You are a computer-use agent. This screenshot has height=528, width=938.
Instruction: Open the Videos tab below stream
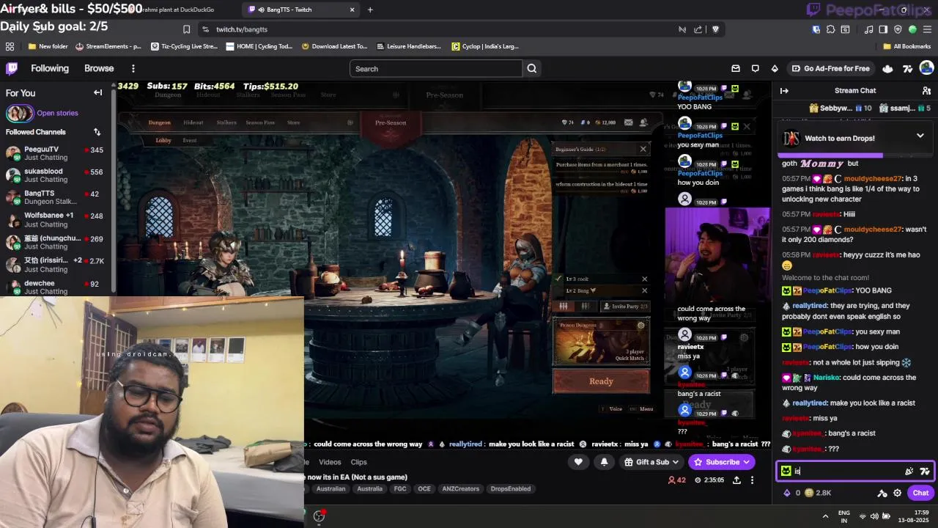pos(330,462)
